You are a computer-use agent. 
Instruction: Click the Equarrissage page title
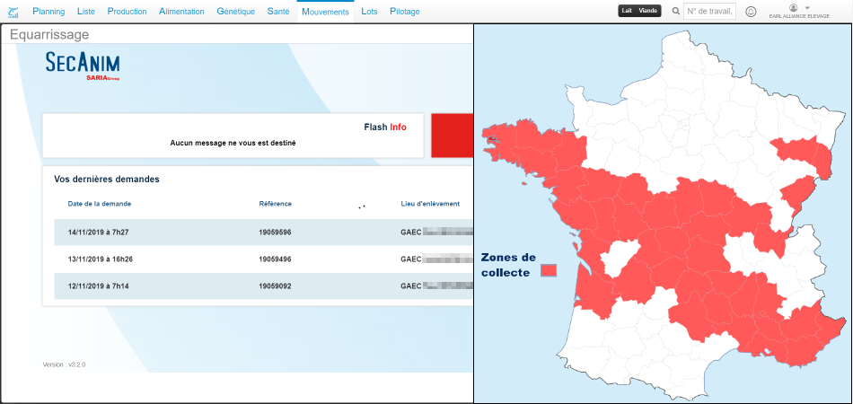(49, 35)
